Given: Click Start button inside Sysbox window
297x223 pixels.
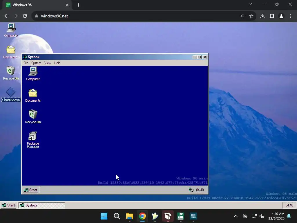Looking at the screenshot, I should (30, 190).
